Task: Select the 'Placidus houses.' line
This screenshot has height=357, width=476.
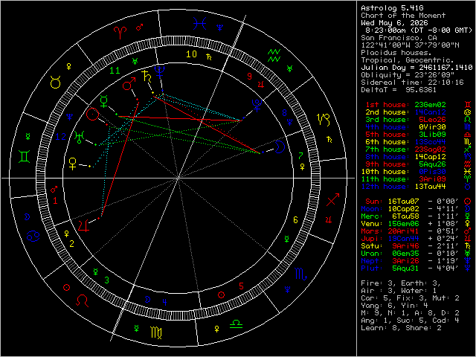Action: (396, 53)
